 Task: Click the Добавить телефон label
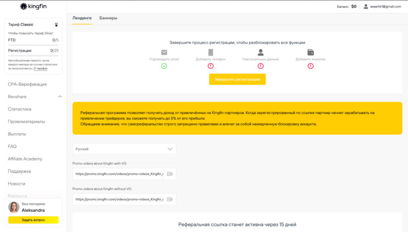coord(210,59)
